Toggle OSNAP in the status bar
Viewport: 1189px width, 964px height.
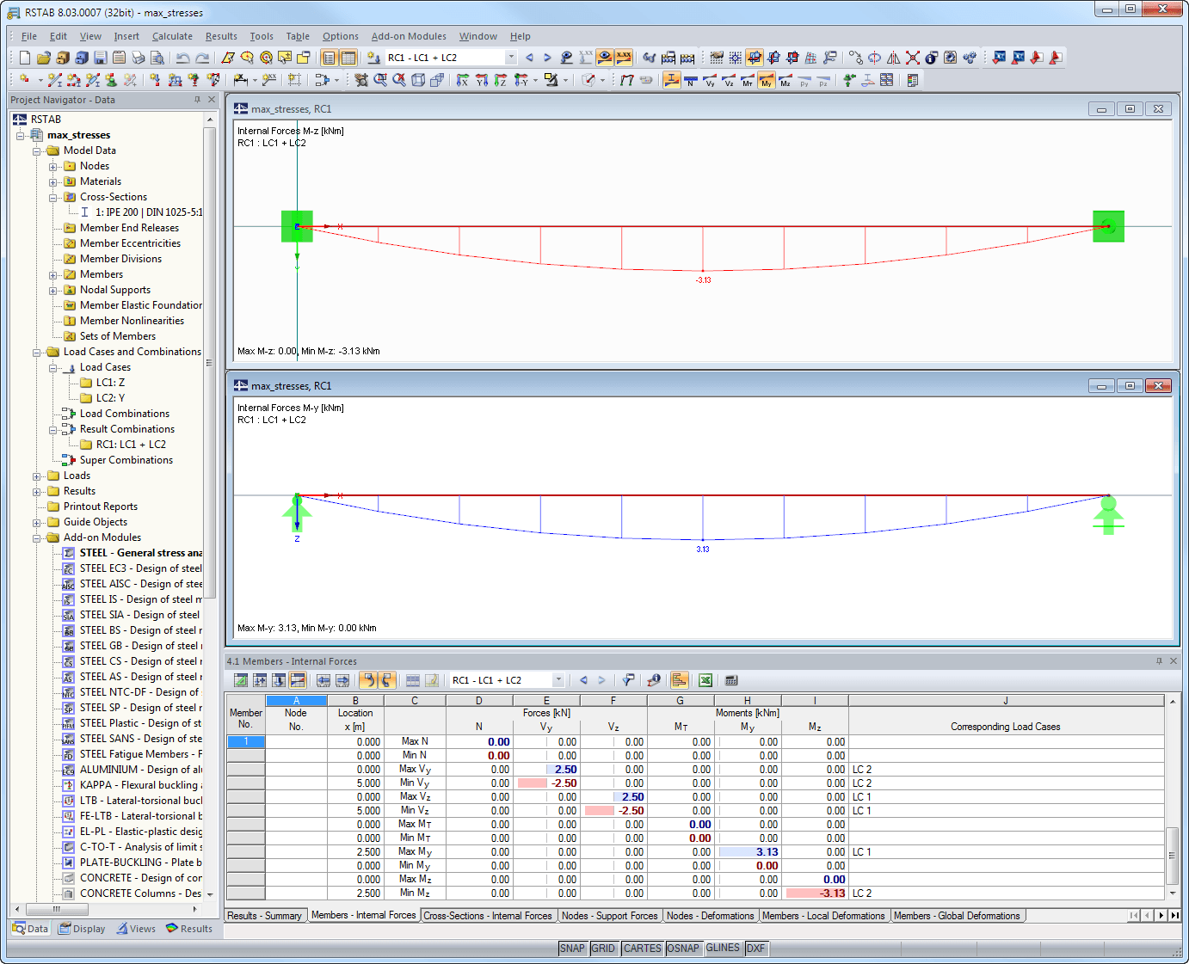pos(683,949)
